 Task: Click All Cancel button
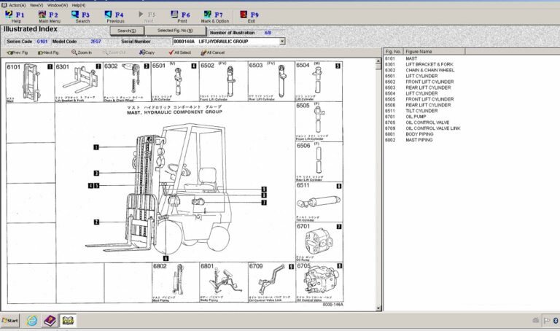pyautogui.click(x=213, y=52)
